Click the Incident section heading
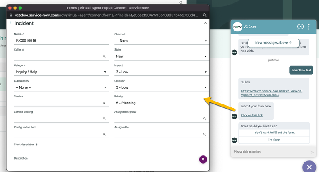This screenshot has width=319, height=172. point(24,23)
